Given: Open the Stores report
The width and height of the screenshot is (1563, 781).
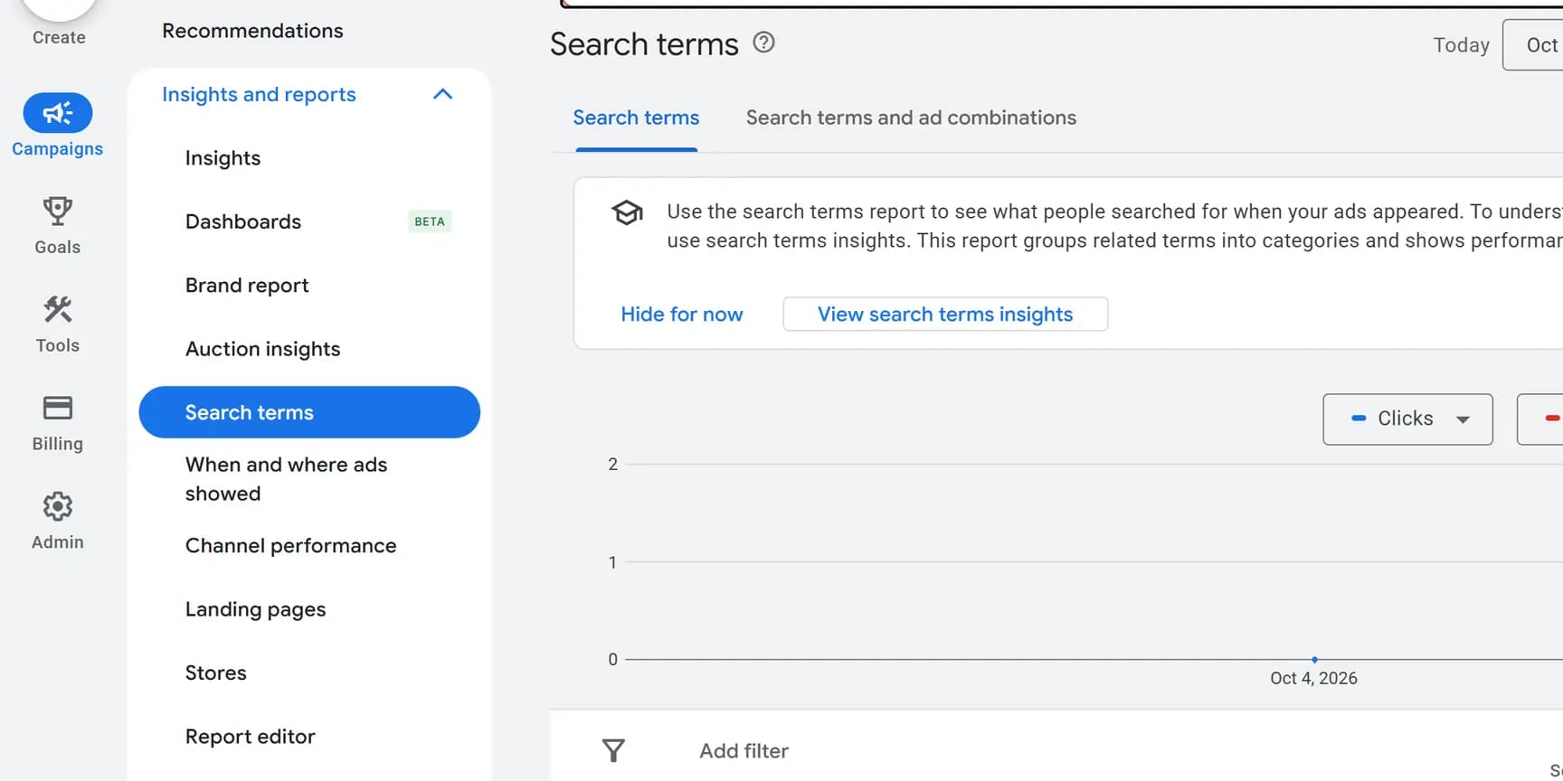Looking at the screenshot, I should 215,673.
